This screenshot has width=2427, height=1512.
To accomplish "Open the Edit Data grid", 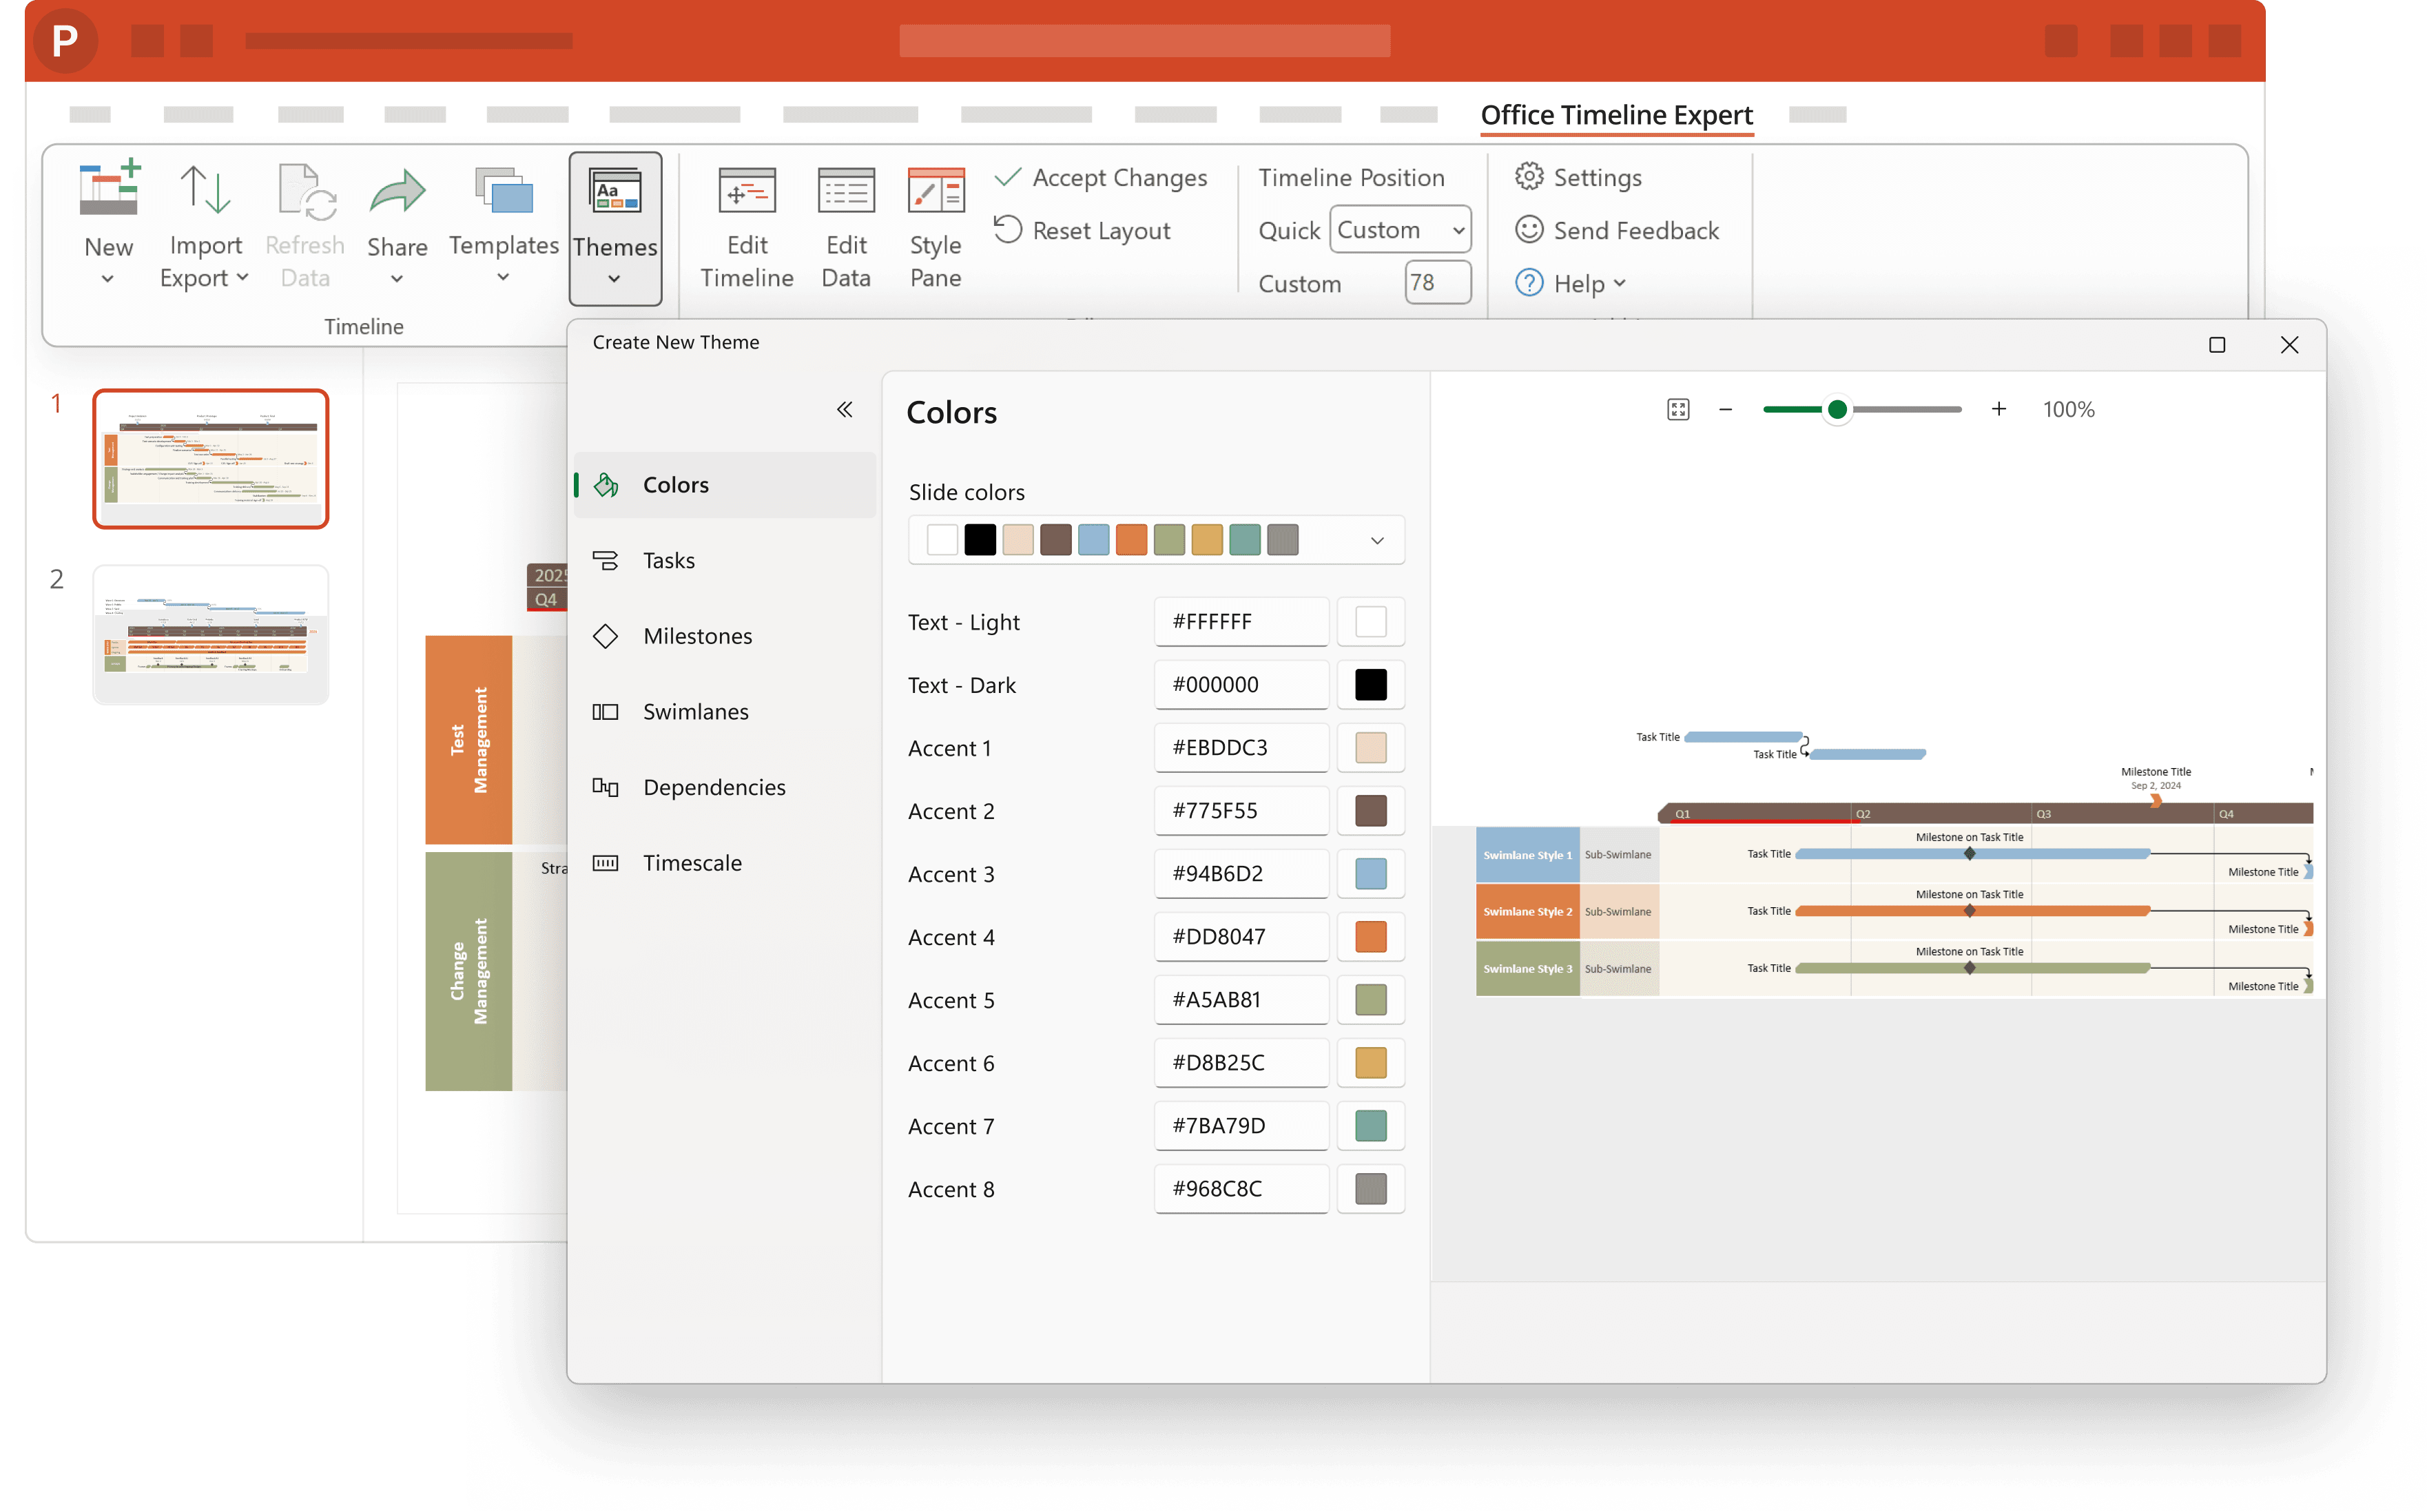I will (x=846, y=191).
